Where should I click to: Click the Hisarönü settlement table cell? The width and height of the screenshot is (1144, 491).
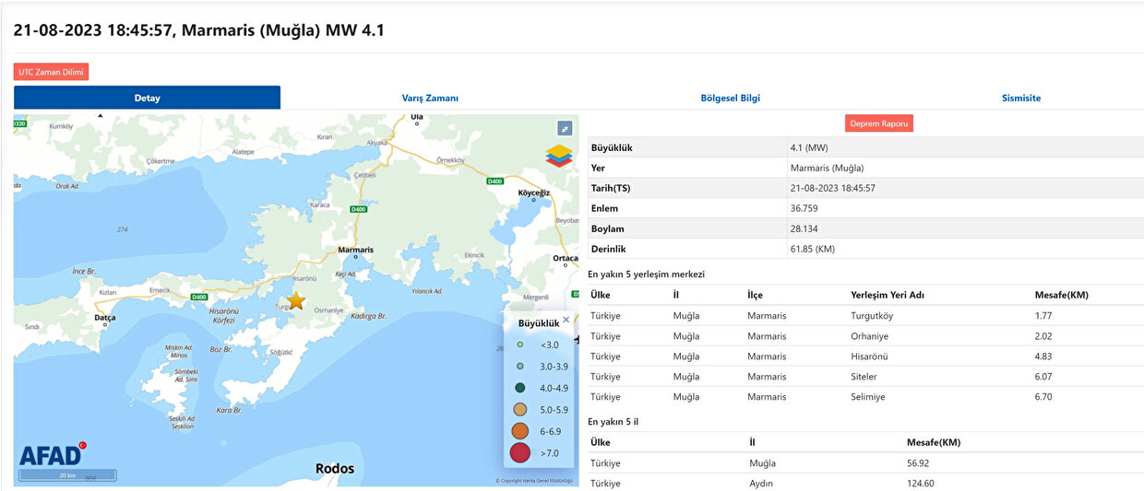[x=870, y=357]
